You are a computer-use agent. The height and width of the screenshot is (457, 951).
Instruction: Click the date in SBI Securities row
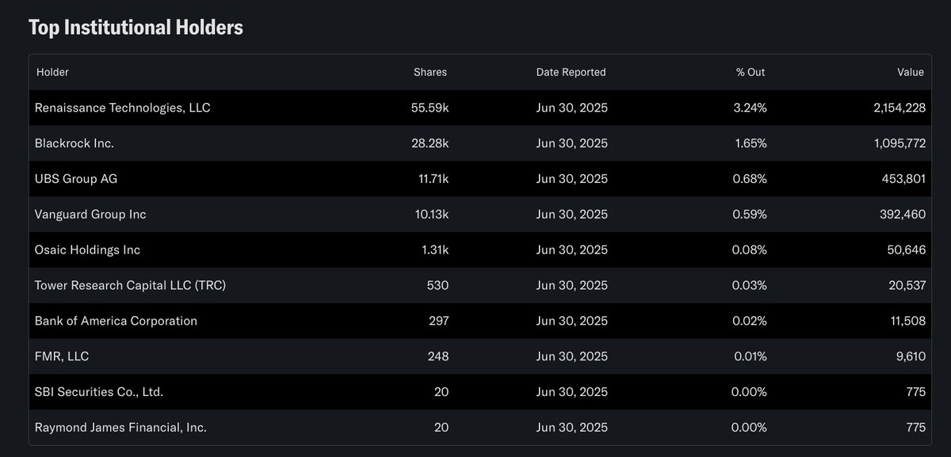[571, 392]
